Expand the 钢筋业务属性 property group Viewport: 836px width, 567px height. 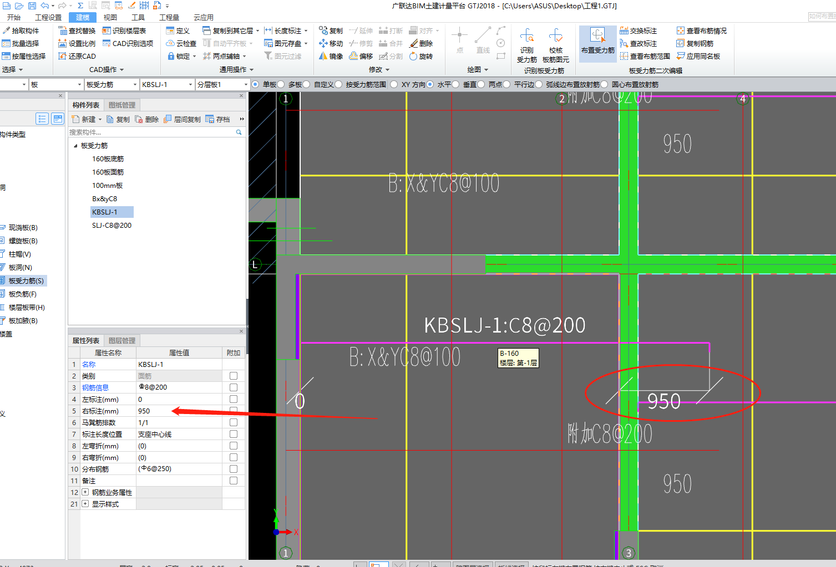pos(85,492)
